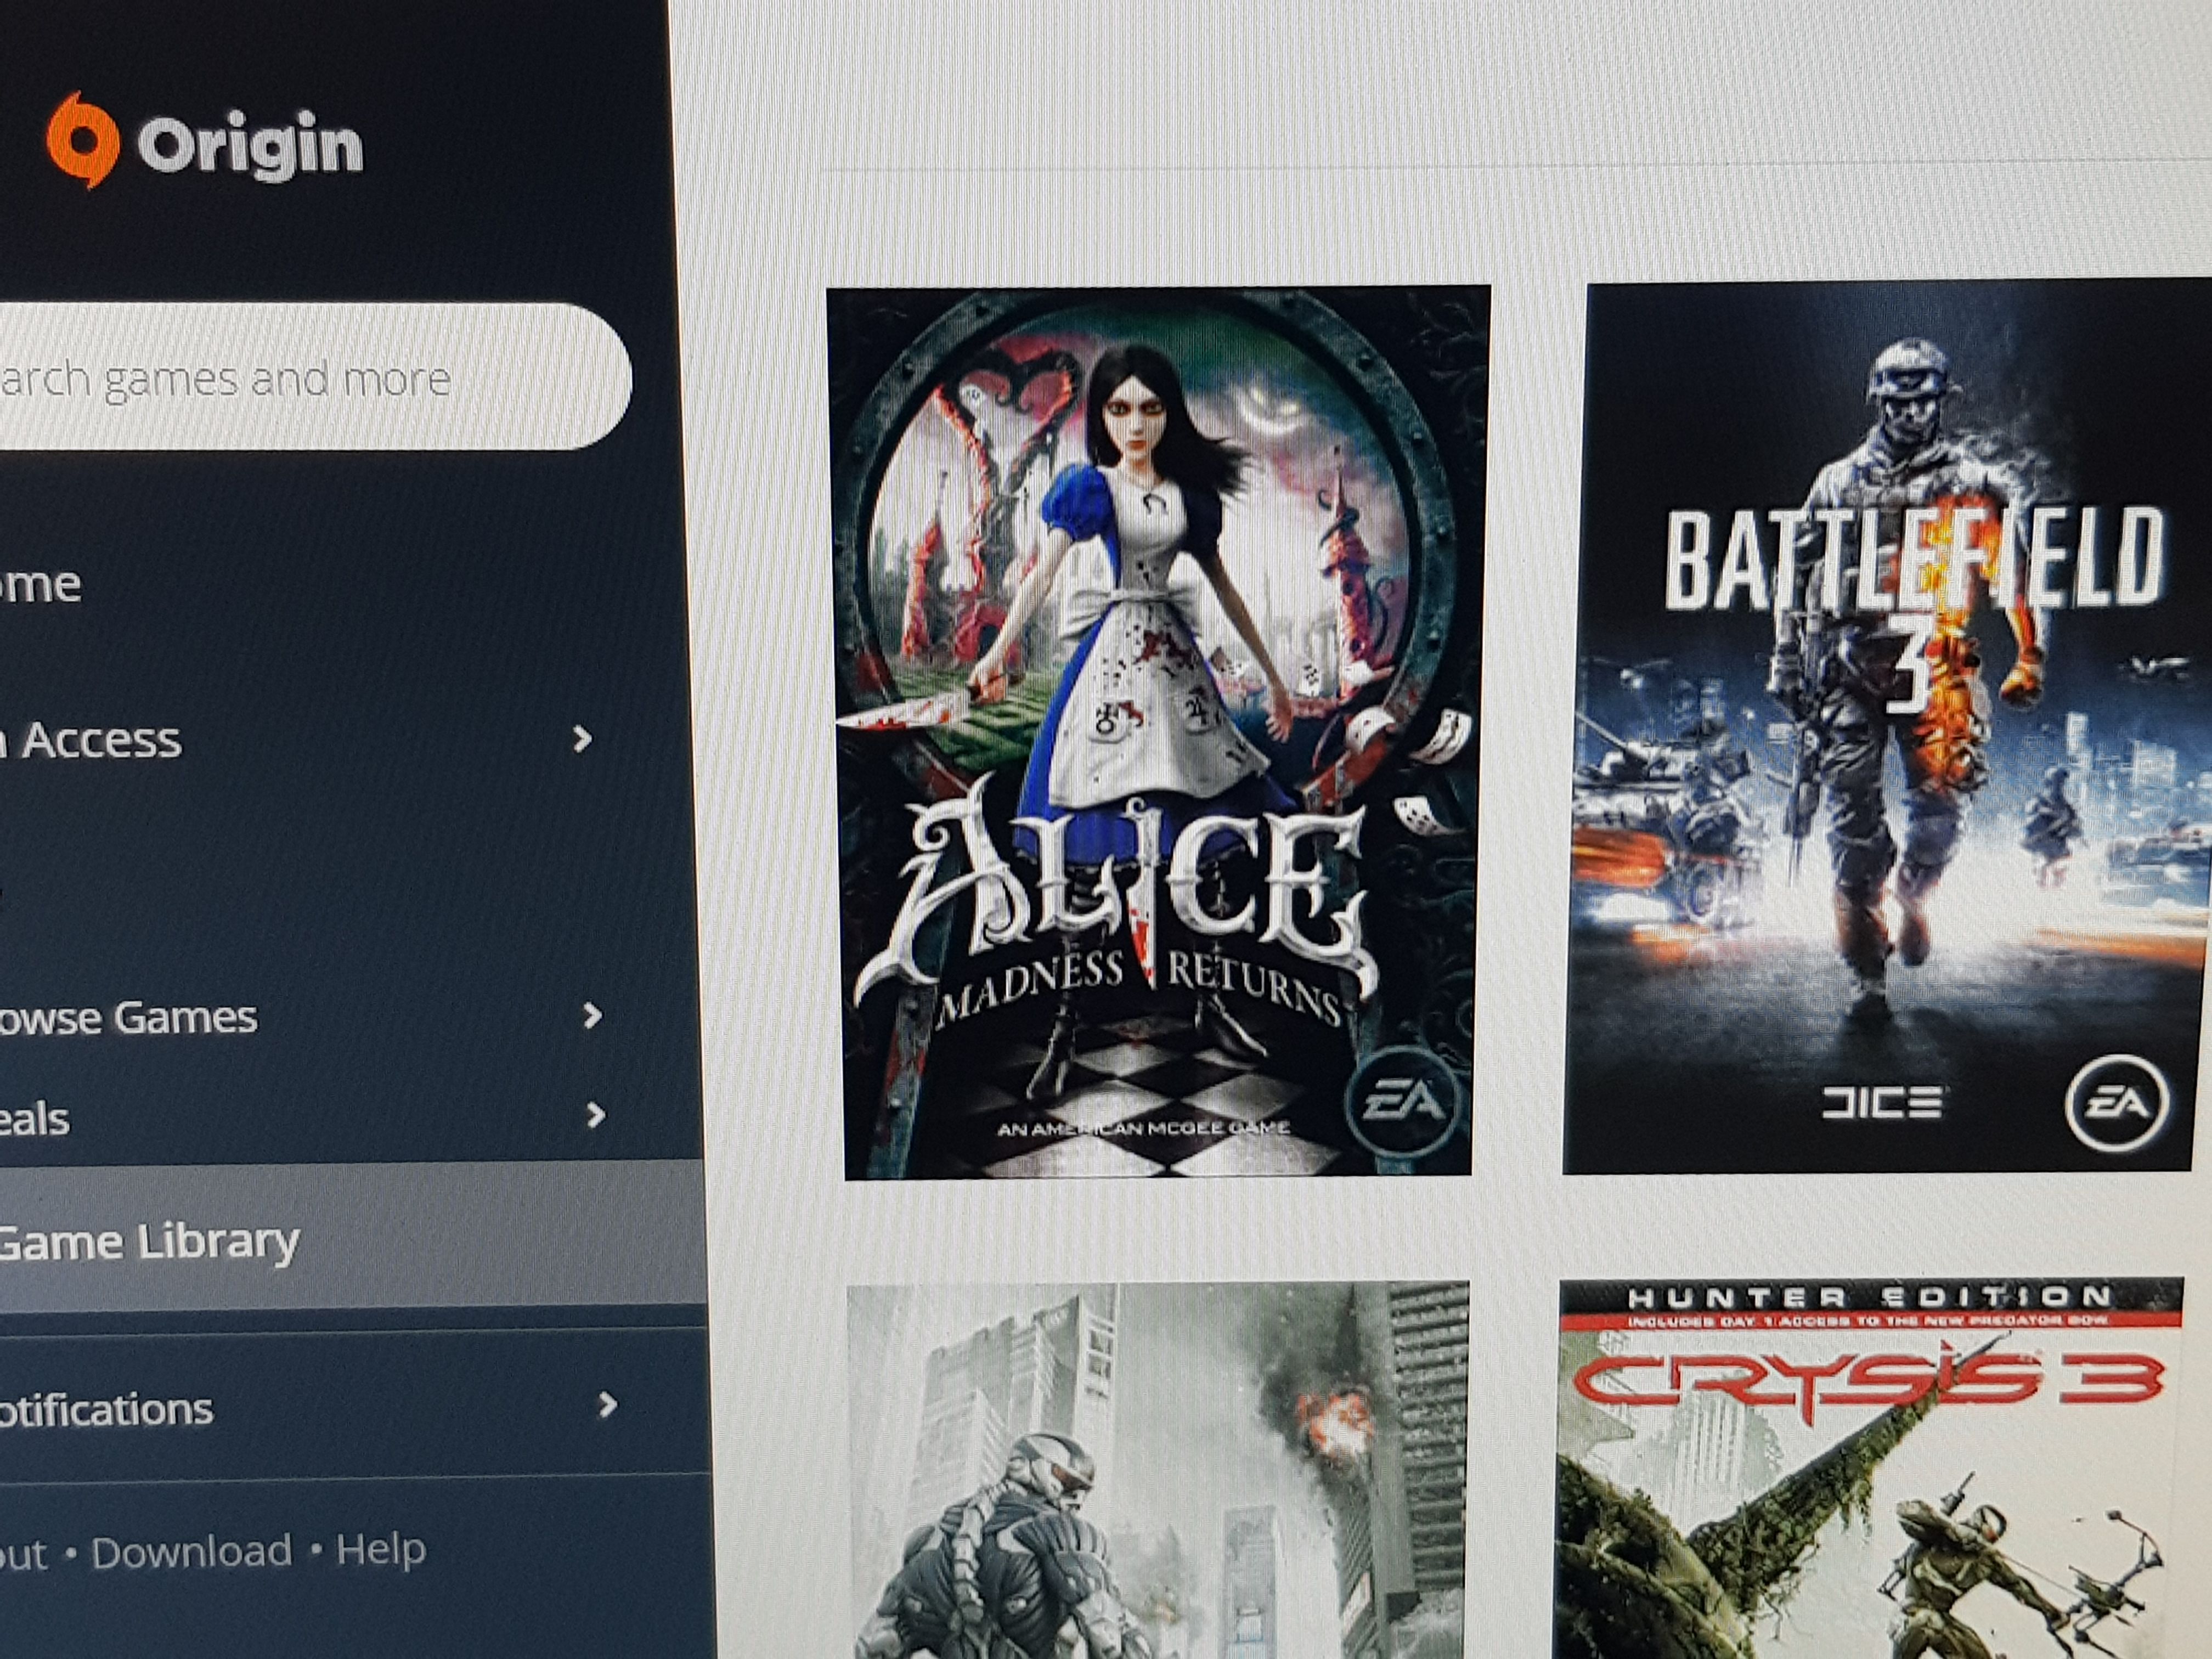Click the Download link
Screen dimensions: 2212x1659
pos(191,1551)
